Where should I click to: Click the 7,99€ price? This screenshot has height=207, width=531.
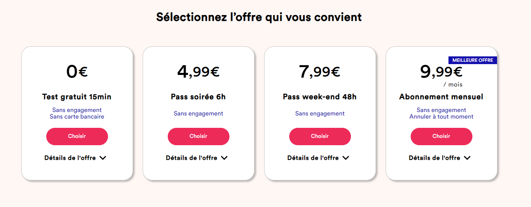tap(320, 71)
